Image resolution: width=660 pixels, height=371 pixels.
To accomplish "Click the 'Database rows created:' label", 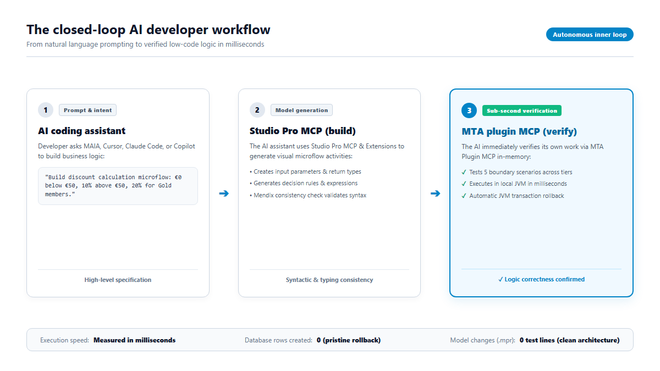I will tap(278, 340).
